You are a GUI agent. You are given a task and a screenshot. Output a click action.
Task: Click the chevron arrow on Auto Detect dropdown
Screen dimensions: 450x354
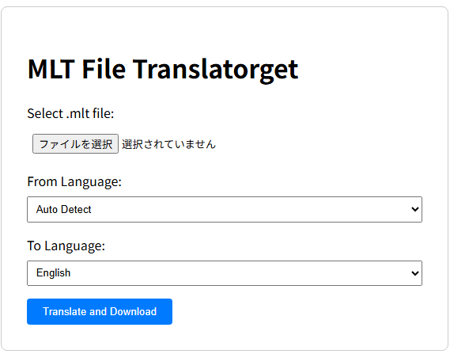(415, 209)
